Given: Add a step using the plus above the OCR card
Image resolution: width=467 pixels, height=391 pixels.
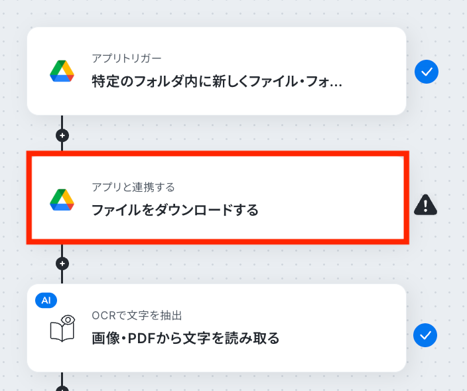Looking at the screenshot, I should click(62, 264).
